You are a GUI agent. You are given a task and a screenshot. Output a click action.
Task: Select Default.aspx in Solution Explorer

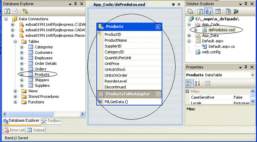(213, 41)
